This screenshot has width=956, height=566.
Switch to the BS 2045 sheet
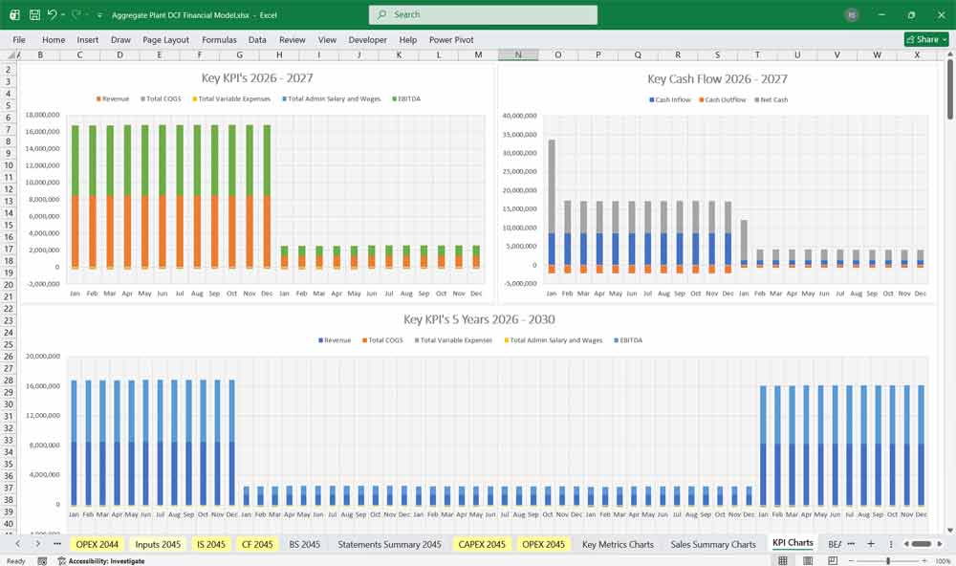[x=304, y=544]
